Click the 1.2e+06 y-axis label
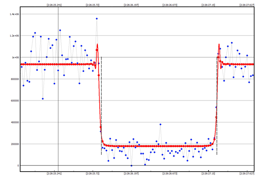The width and height of the screenshot is (269, 179). click(x=14, y=36)
